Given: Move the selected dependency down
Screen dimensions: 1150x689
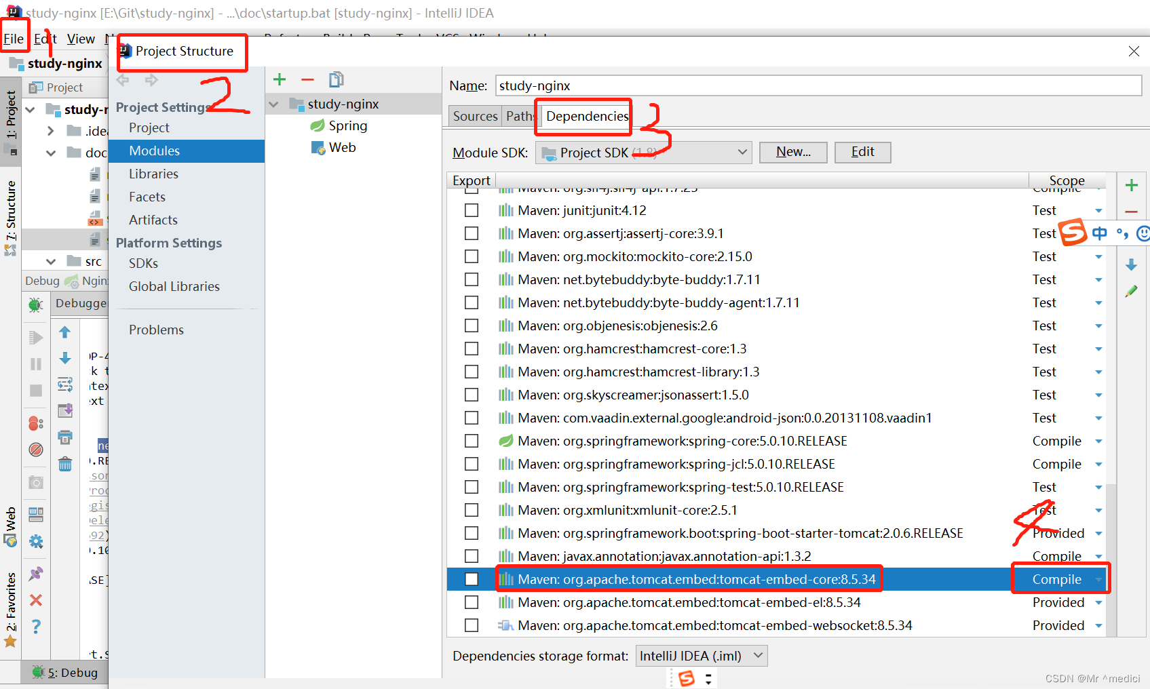Looking at the screenshot, I should click(1131, 264).
